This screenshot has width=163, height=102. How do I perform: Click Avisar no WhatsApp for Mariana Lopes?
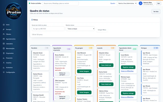tap(127, 97)
